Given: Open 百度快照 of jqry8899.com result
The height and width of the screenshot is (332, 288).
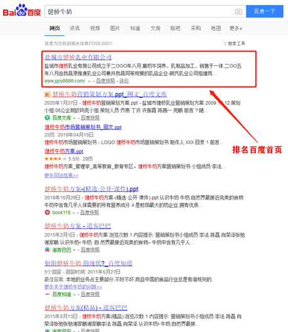Looking at the screenshot, I should pos(105,81).
